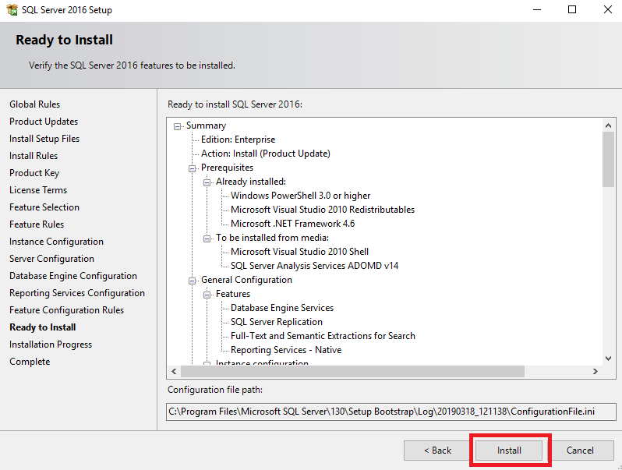622x470 pixels.
Task: Collapse the To be installed from media node
Action: tap(207, 239)
